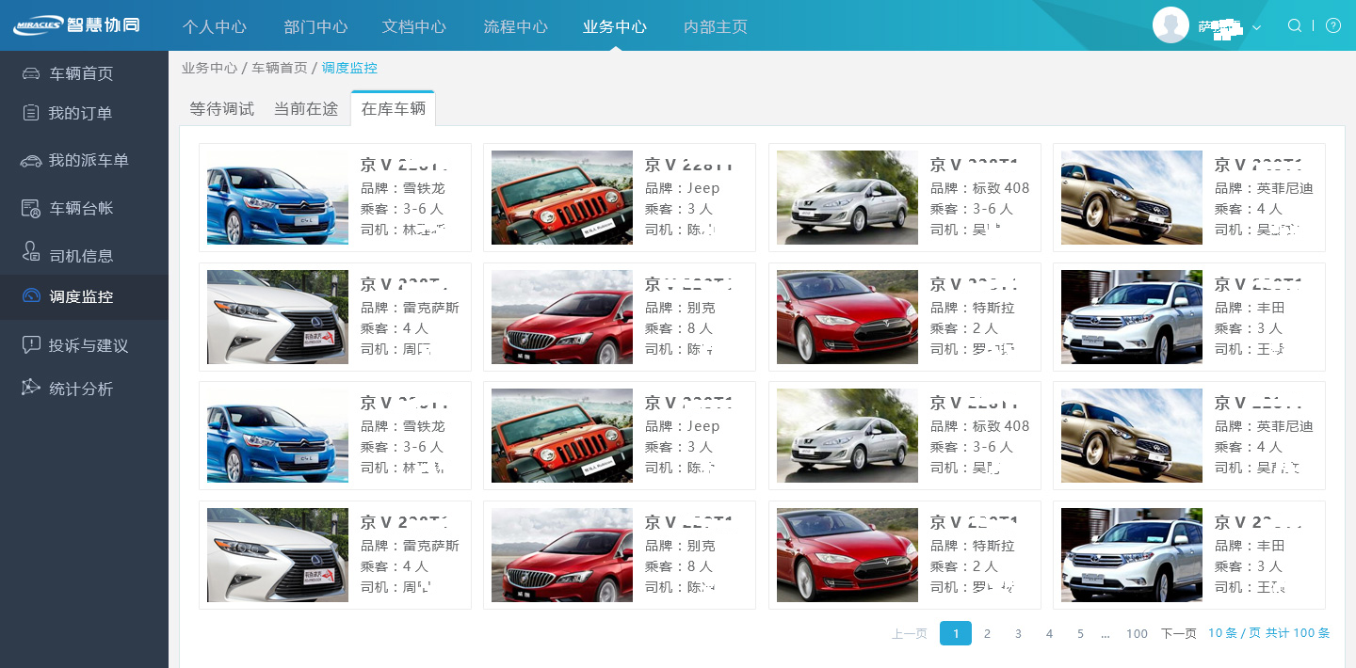This screenshot has width=1356, height=668.
Task: Click the speech bubble icon beside 投诉与建议
Action: tap(31, 345)
